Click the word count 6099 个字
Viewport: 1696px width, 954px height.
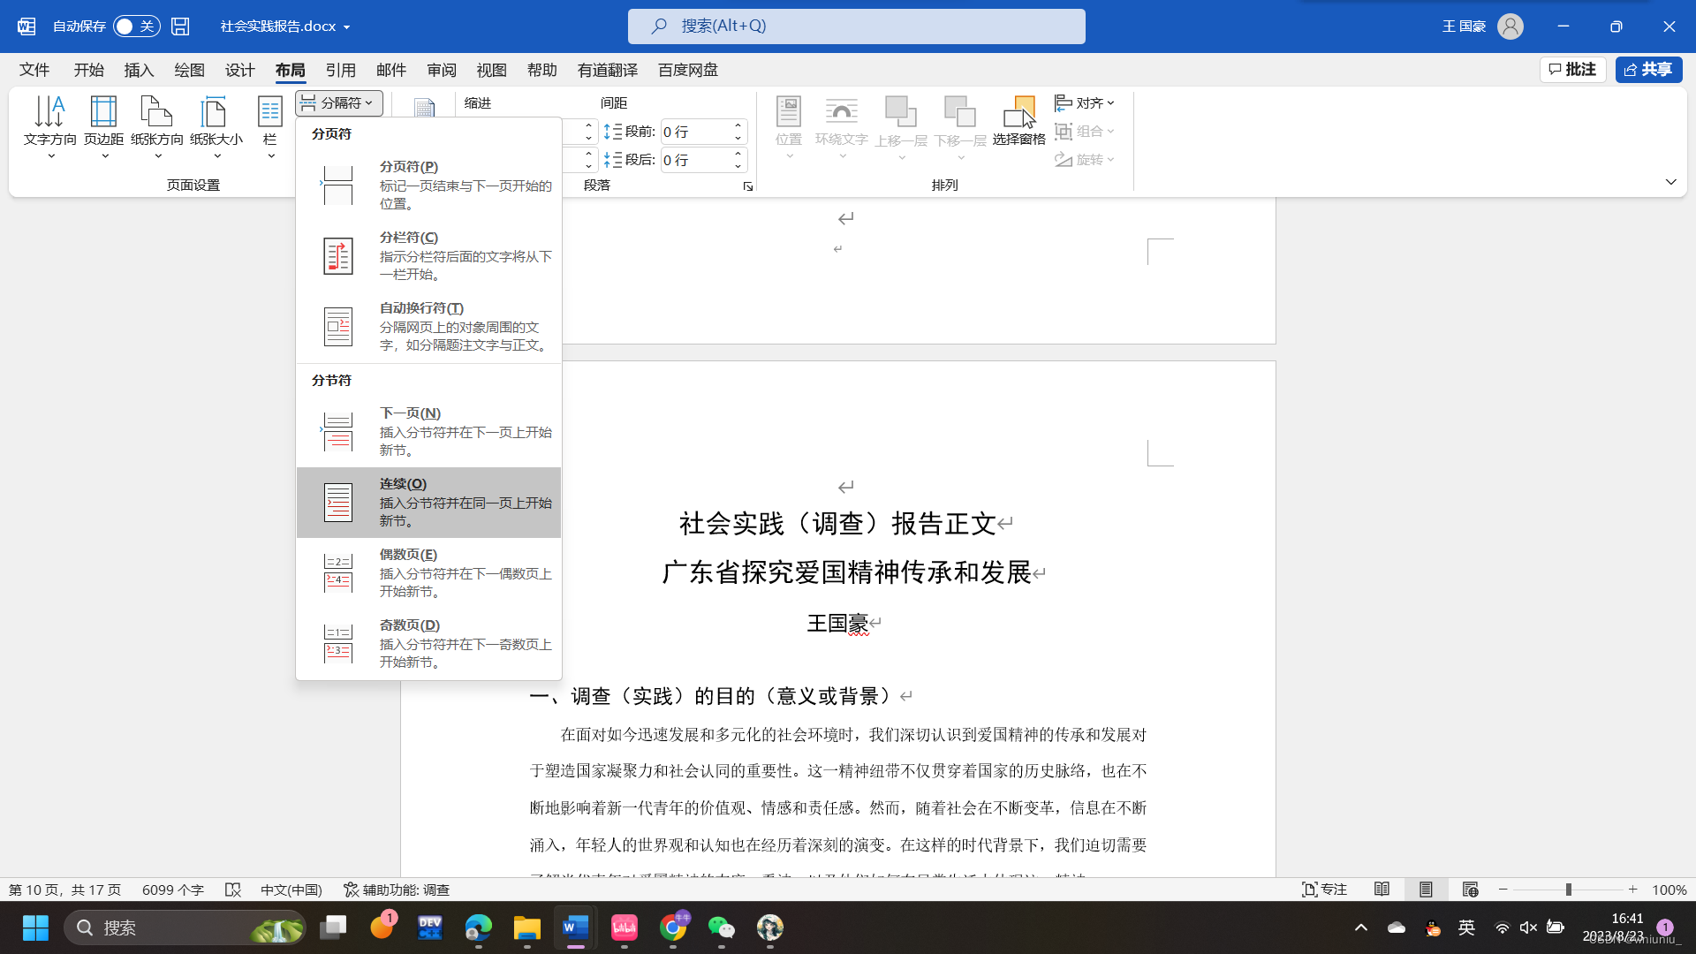point(172,890)
